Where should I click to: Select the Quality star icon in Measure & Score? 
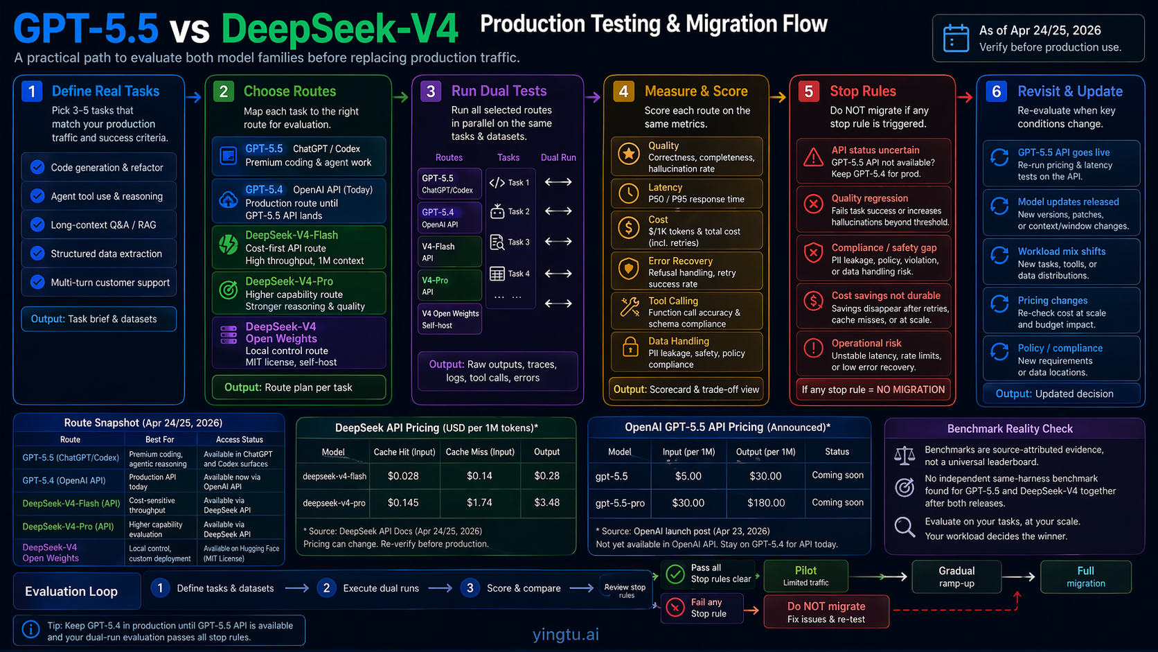(x=629, y=154)
